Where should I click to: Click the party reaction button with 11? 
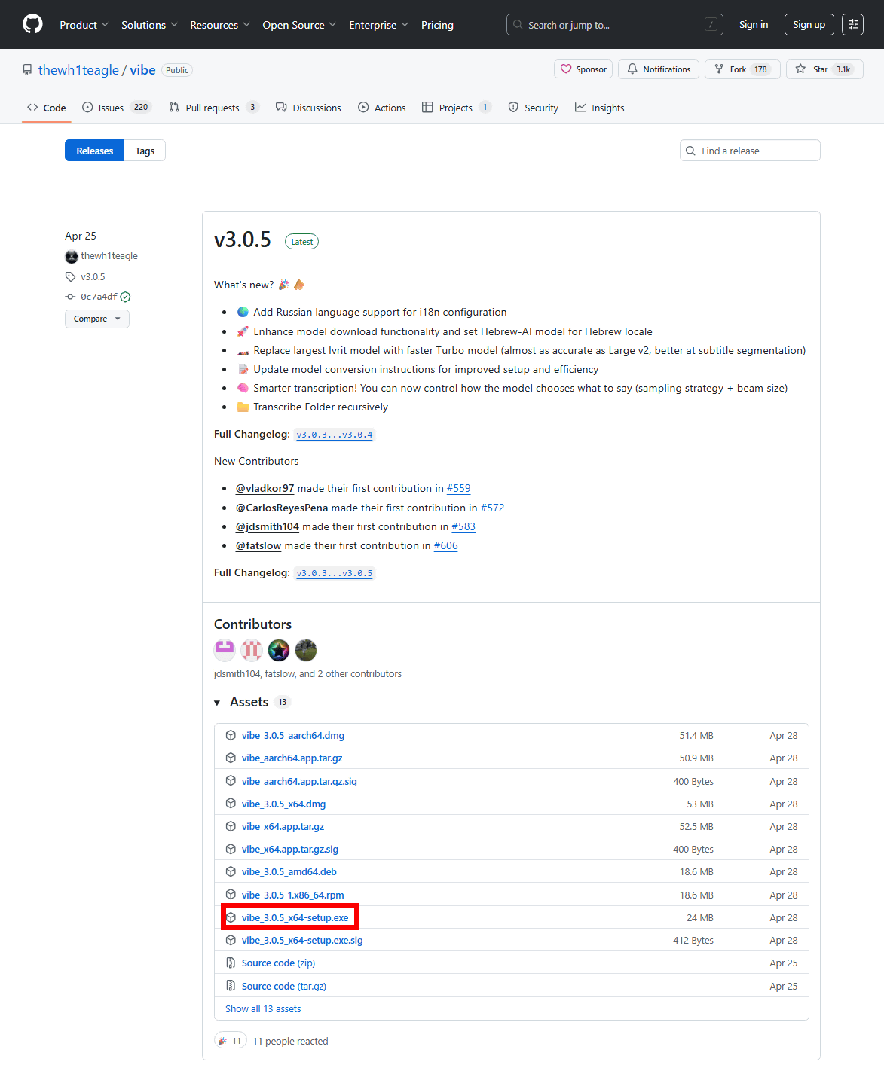[x=231, y=1041]
